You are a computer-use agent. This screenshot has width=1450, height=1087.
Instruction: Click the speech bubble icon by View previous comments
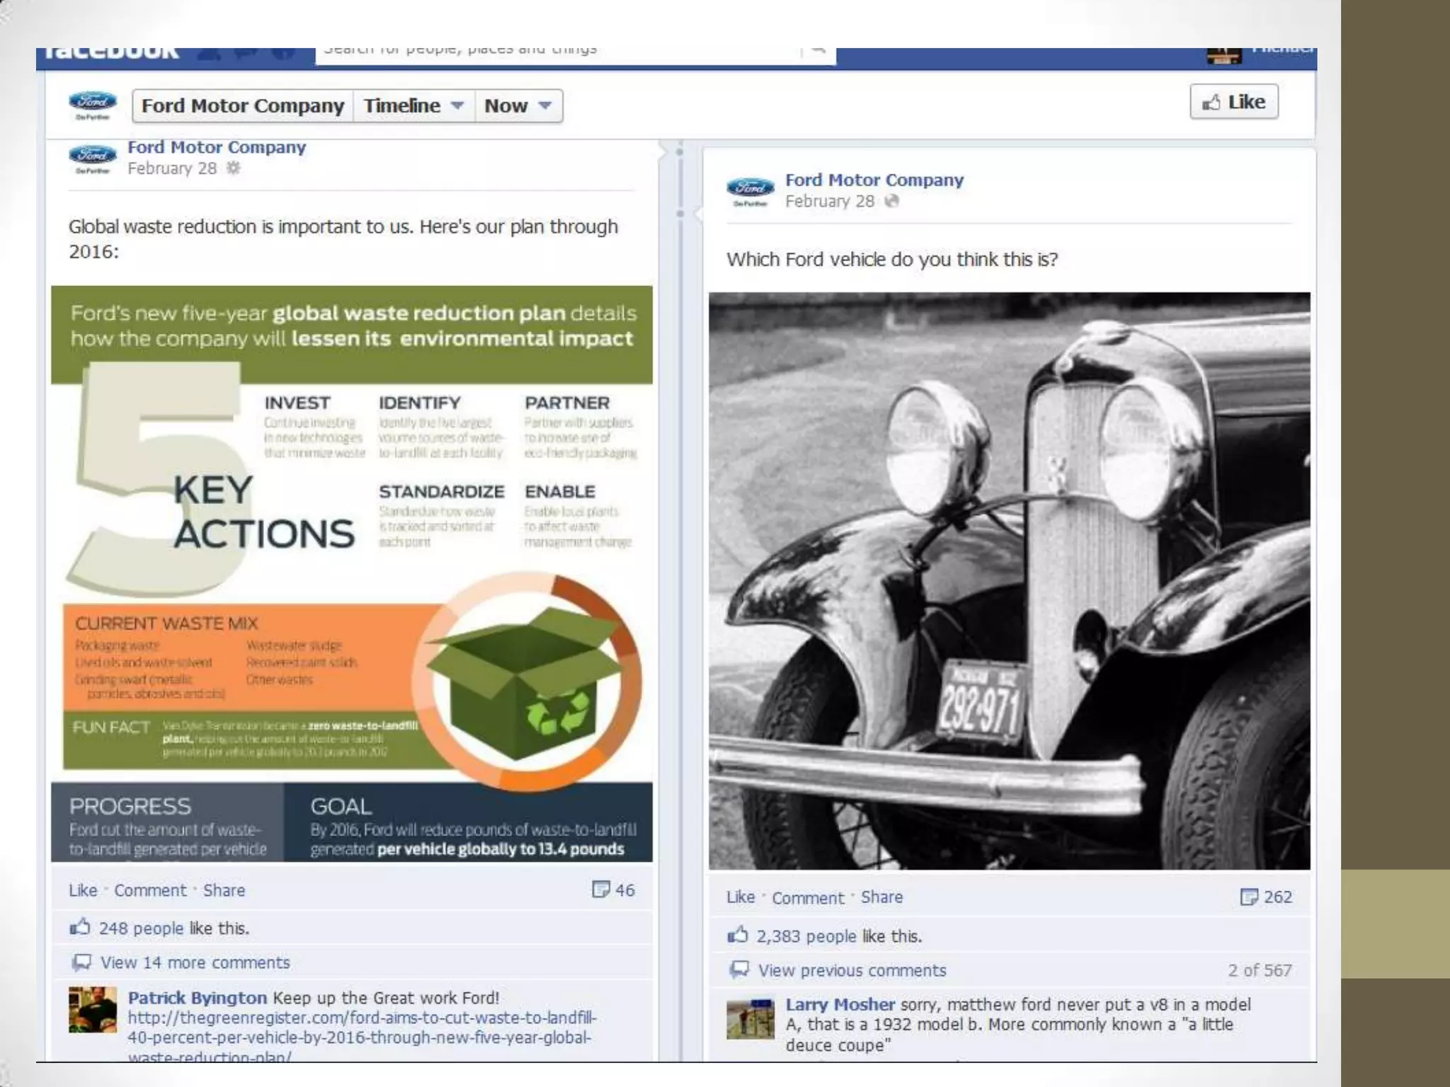coord(739,969)
